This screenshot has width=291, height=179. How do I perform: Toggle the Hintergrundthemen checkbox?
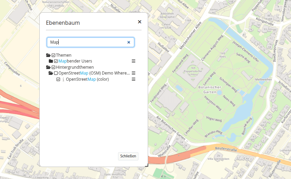point(54,67)
